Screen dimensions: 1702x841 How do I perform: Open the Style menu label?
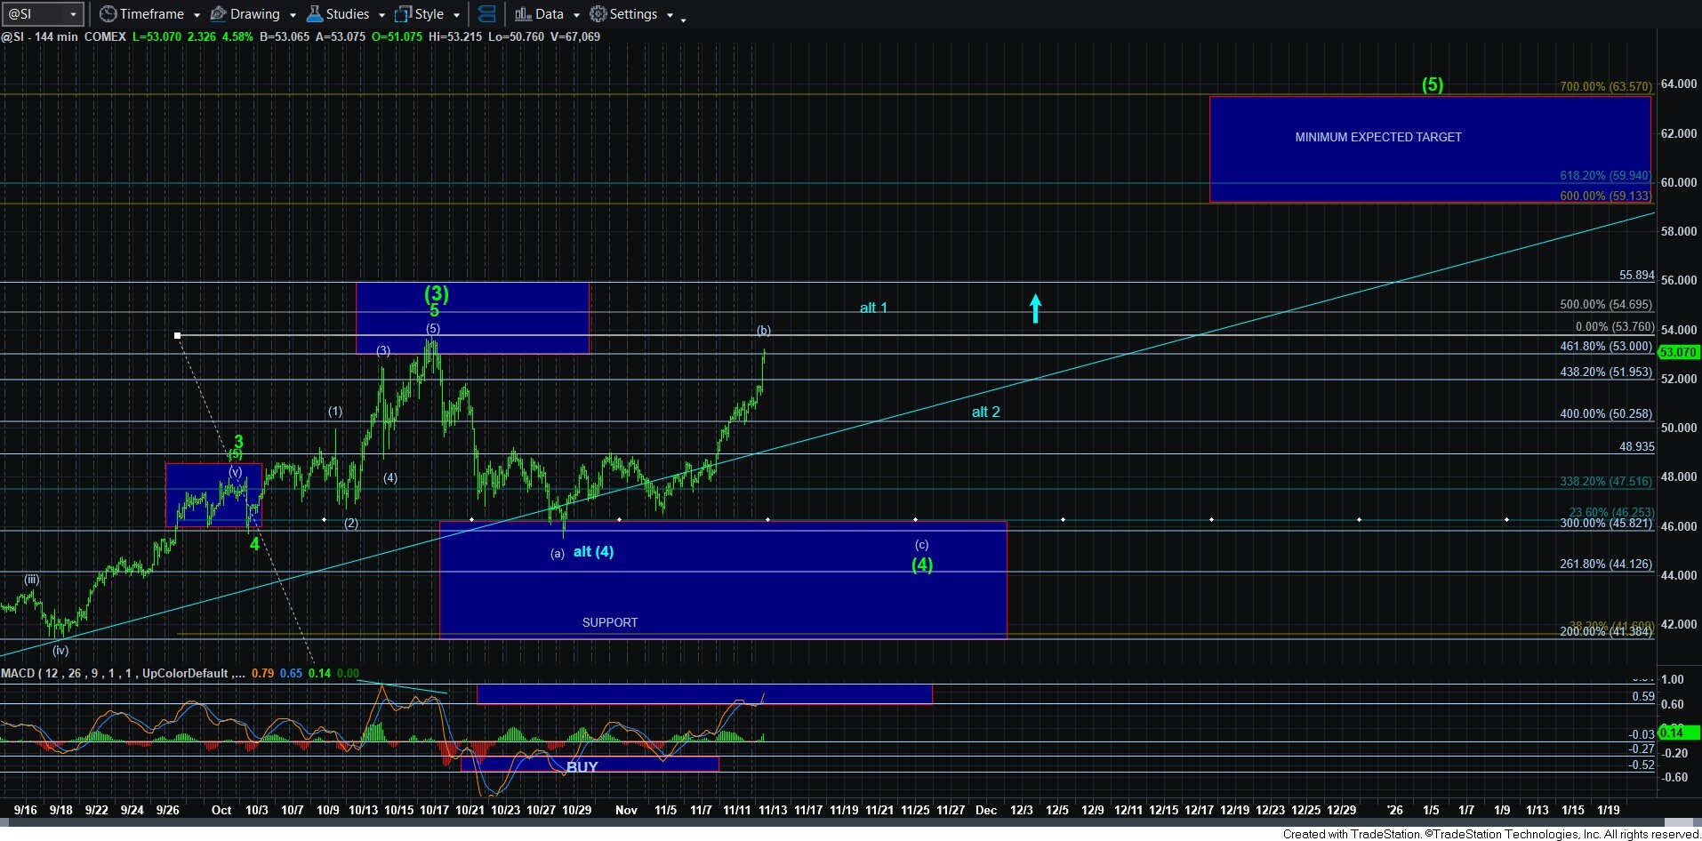[x=429, y=14]
